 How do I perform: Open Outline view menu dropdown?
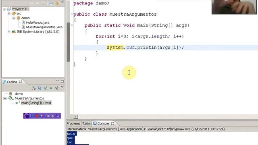point(62,87)
